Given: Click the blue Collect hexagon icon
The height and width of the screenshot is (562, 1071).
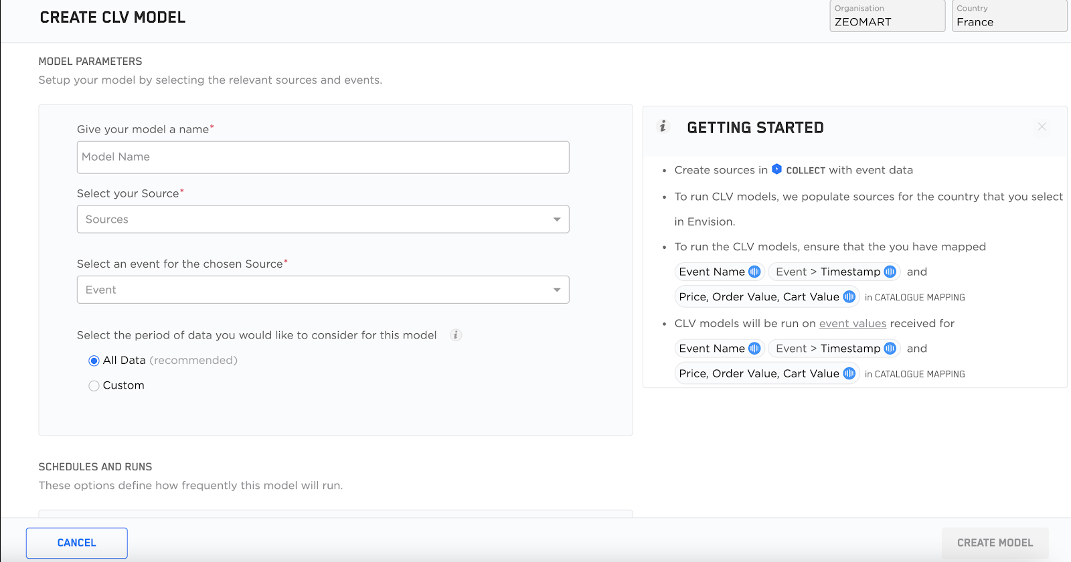Looking at the screenshot, I should pyautogui.click(x=776, y=169).
